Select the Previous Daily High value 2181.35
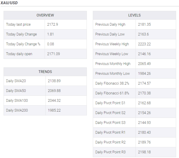This screenshot has height=158, width=179. 144,24
